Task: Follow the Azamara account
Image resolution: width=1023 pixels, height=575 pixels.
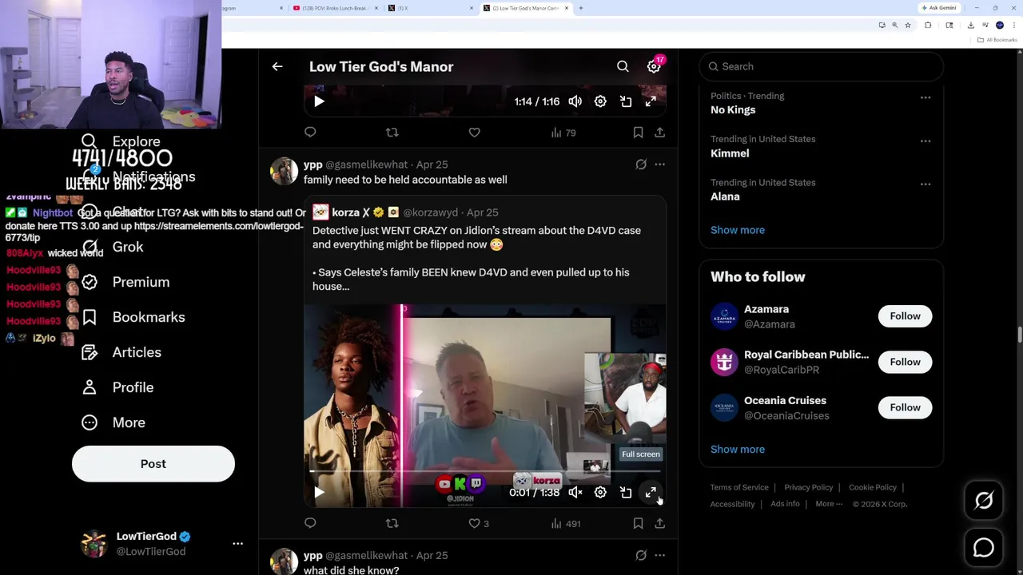Action: pos(905,316)
